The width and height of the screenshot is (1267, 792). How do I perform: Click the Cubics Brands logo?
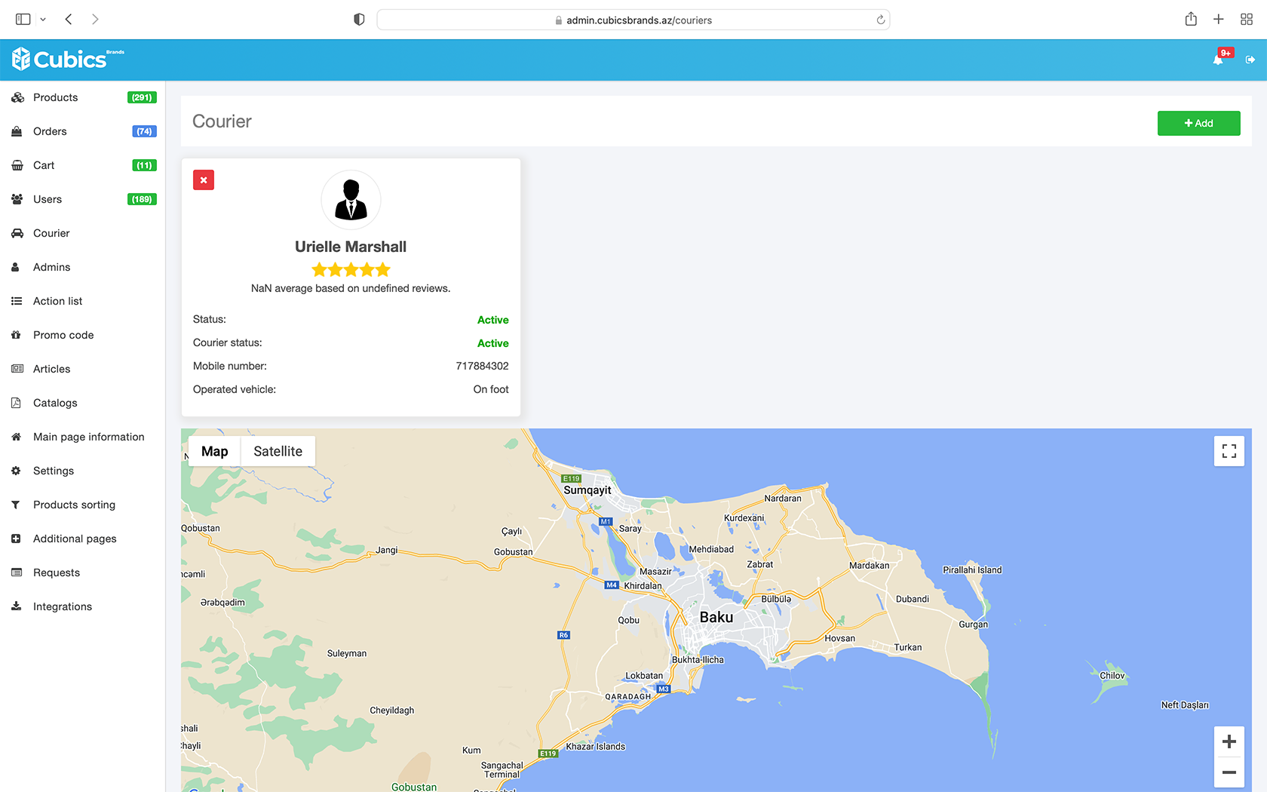tap(68, 59)
